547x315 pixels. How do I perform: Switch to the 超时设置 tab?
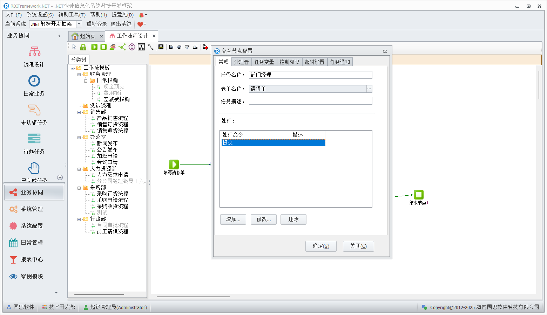[x=315, y=62]
